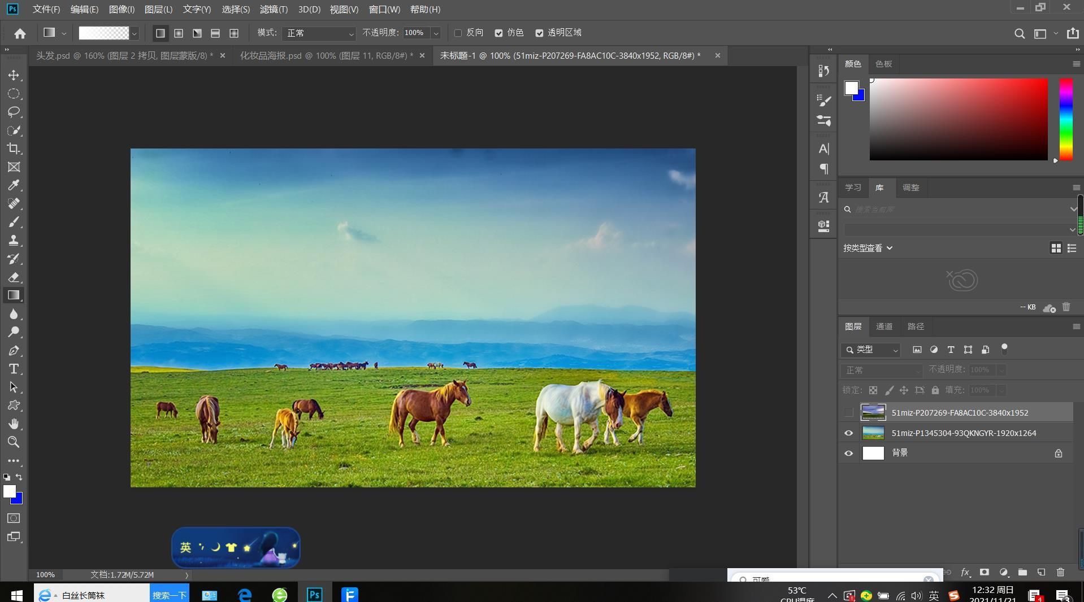Image resolution: width=1084 pixels, height=602 pixels.
Task: Select the Lasso tool
Action: click(x=14, y=112)
